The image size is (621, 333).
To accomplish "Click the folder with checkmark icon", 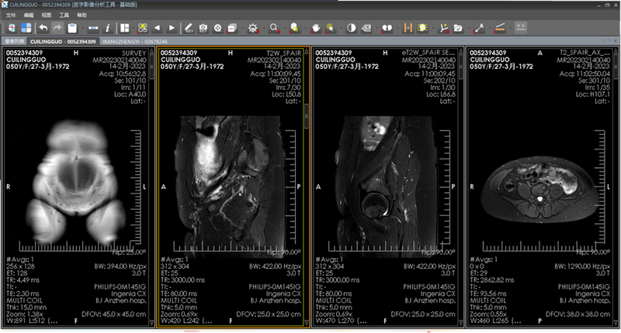I will click(458, 28).
